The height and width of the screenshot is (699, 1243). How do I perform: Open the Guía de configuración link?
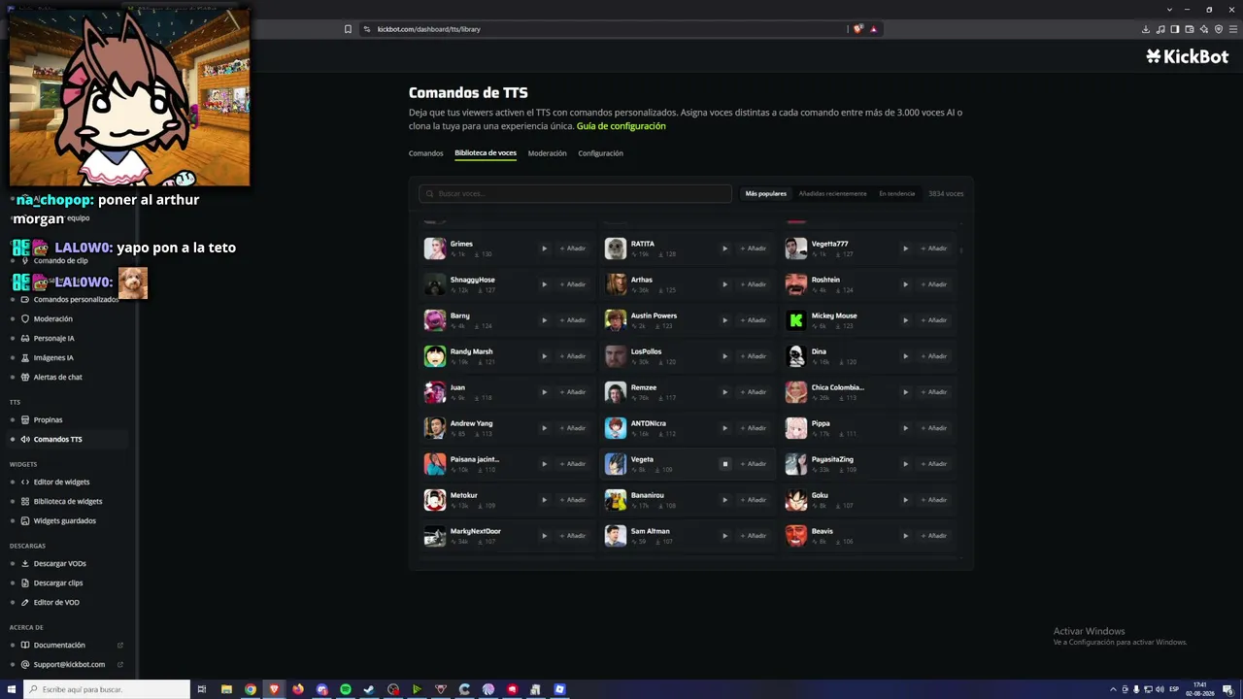click(x=621, y=126)
